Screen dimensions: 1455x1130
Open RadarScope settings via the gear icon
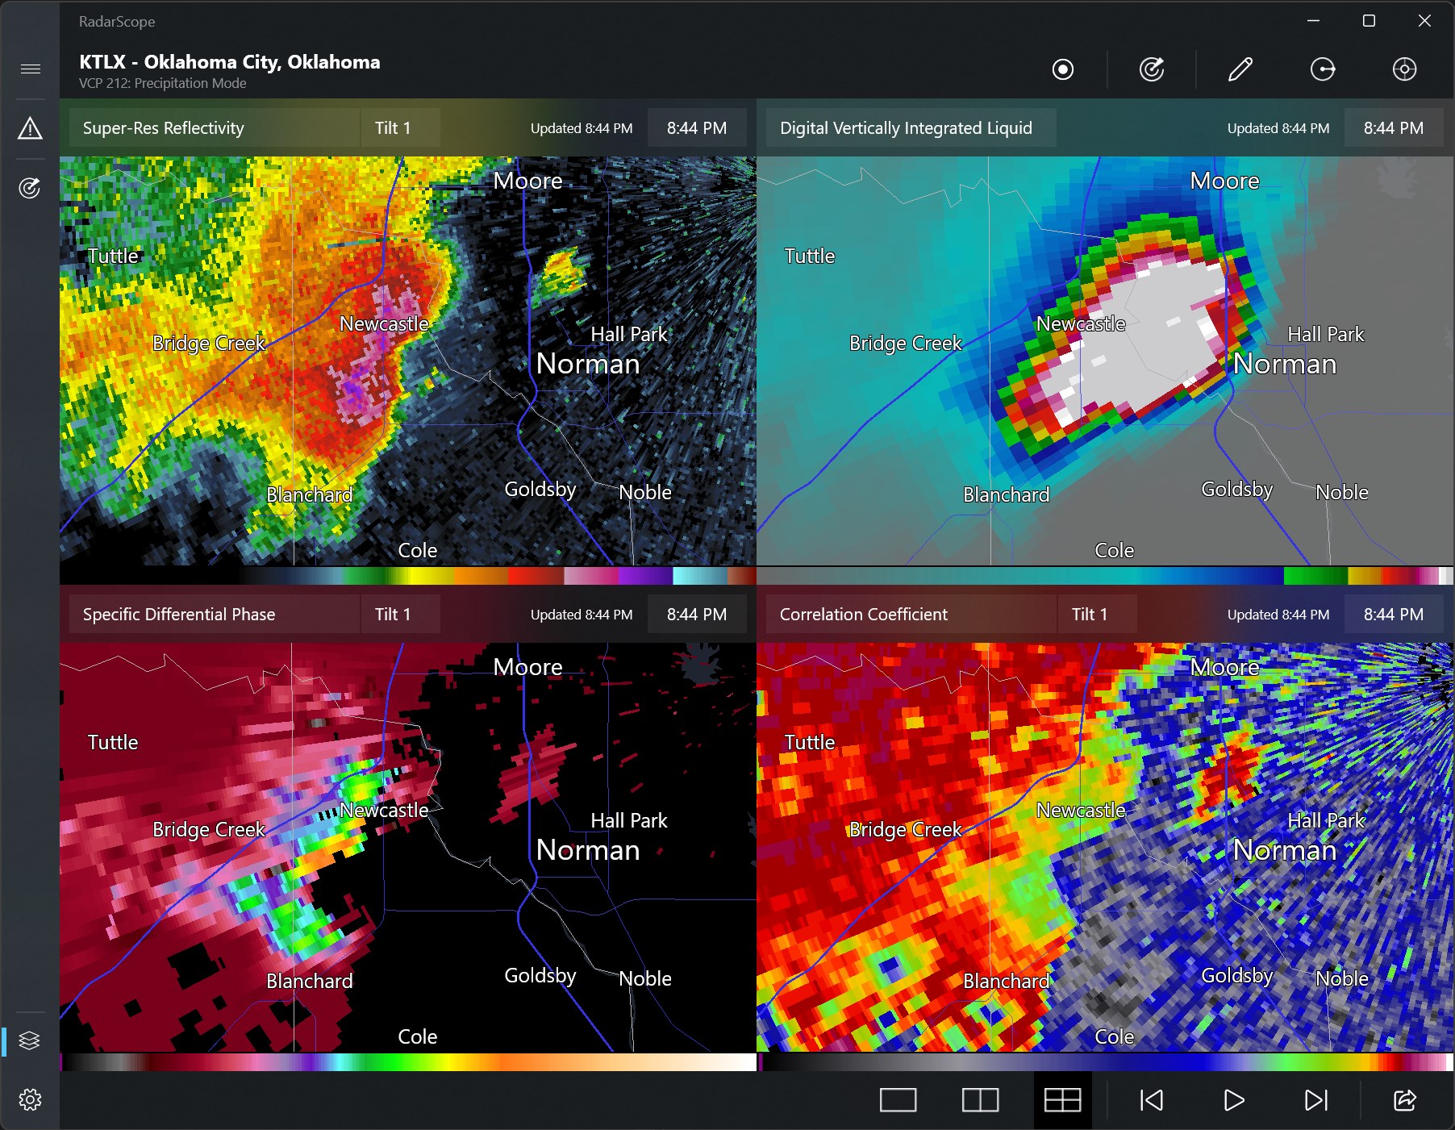tap(30, 1099)
